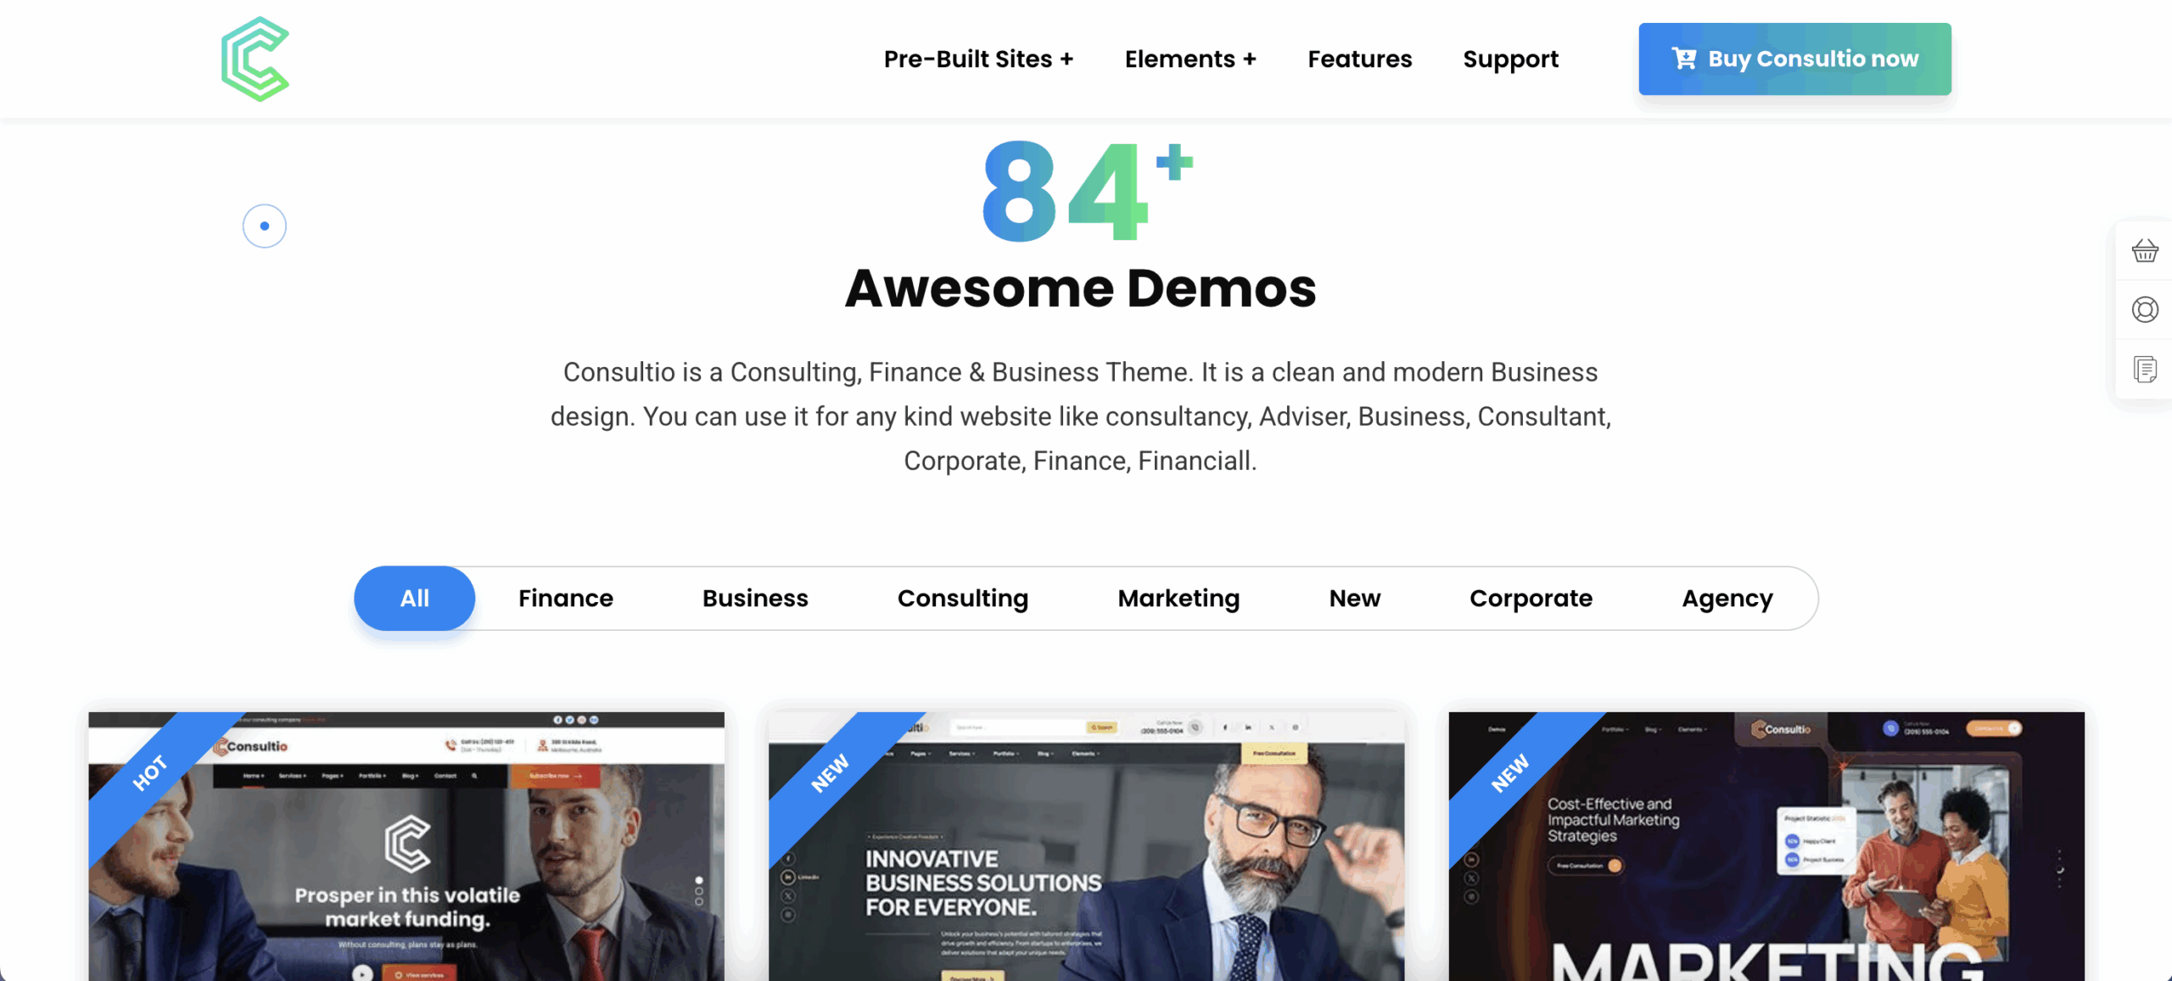The width and height of the screenshot is (2172, 981).
Task: Click the HOT ribbon on first demo
Action: coord(149,773)
